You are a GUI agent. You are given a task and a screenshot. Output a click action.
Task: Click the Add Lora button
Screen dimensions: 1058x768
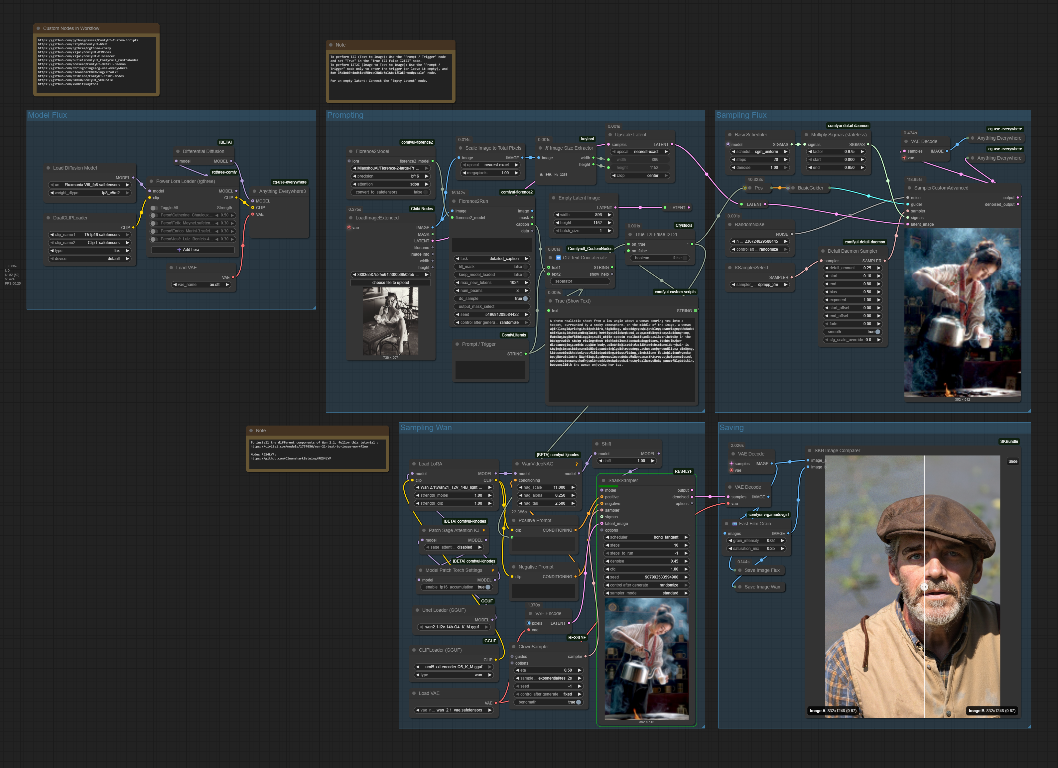coord(193,250)
